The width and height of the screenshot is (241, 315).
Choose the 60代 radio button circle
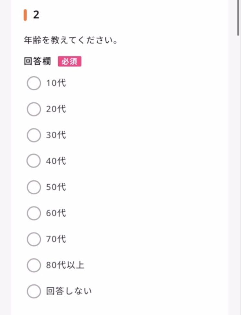[34, 213]
